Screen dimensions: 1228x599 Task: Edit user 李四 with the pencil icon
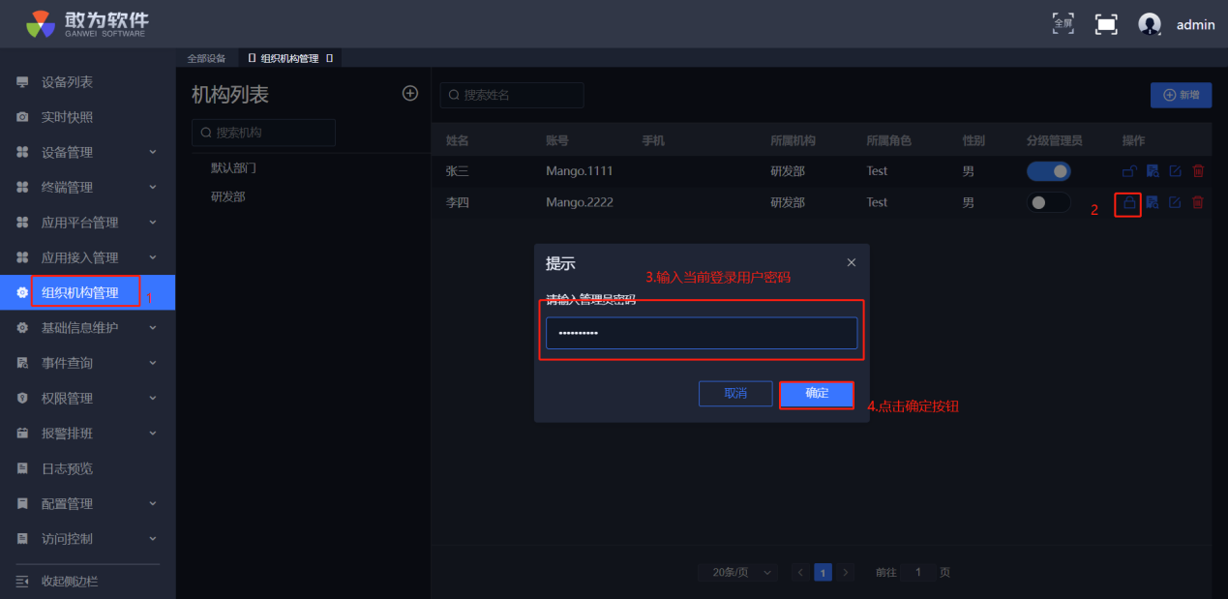1175,202
